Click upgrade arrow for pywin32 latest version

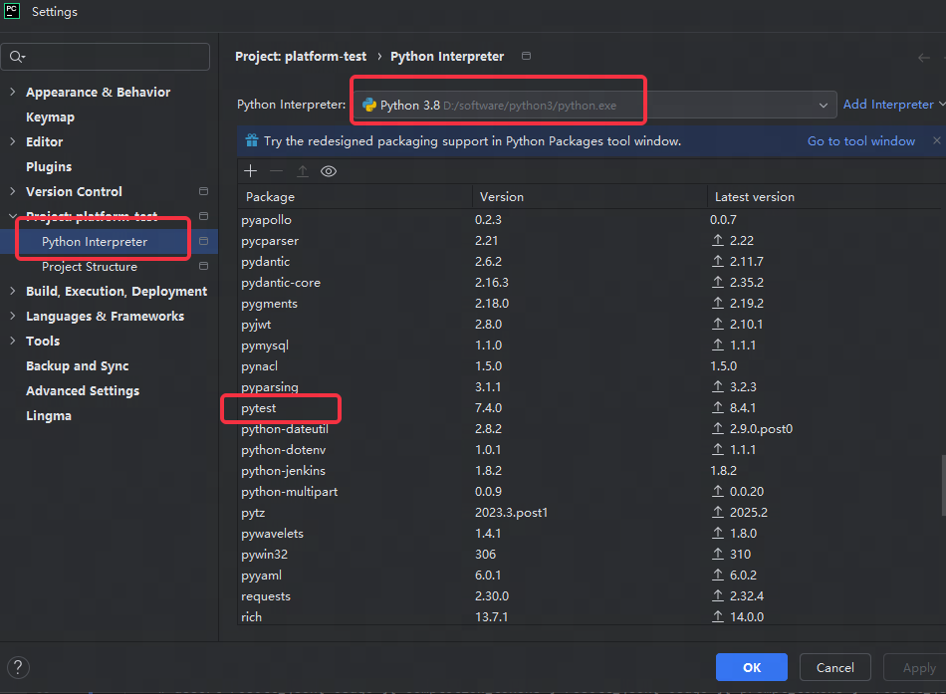717,554
